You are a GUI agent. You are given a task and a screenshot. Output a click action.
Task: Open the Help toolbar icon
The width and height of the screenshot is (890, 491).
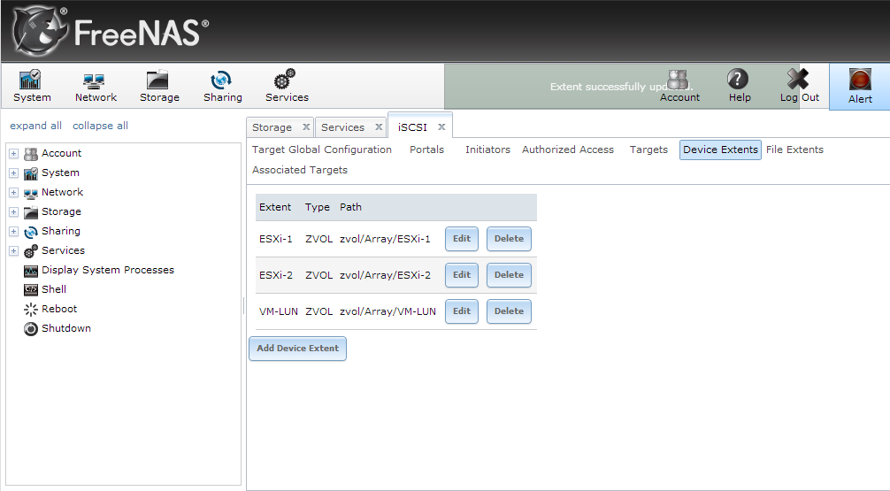739,86
